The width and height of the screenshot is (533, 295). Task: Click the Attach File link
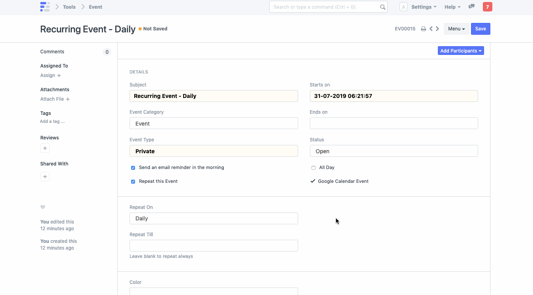pos(52,99)
